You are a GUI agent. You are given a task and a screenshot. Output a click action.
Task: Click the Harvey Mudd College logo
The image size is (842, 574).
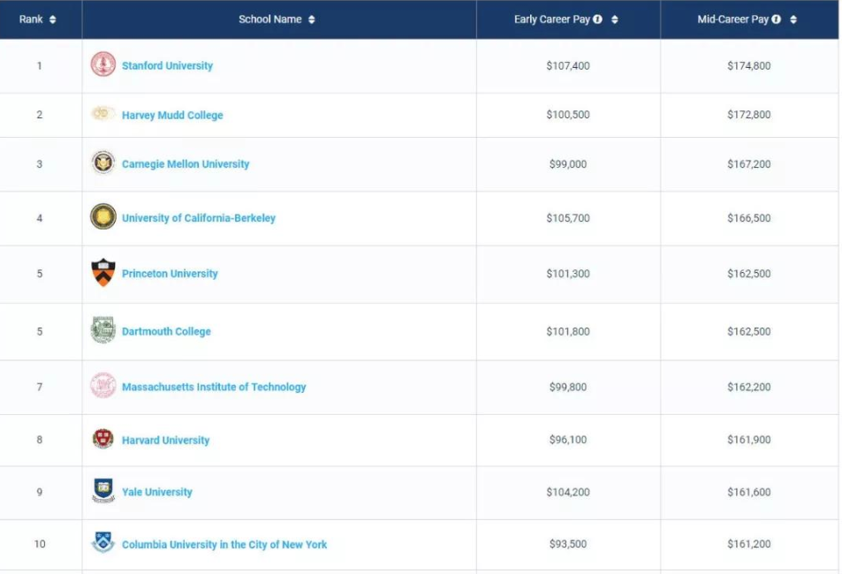point(102,113)
